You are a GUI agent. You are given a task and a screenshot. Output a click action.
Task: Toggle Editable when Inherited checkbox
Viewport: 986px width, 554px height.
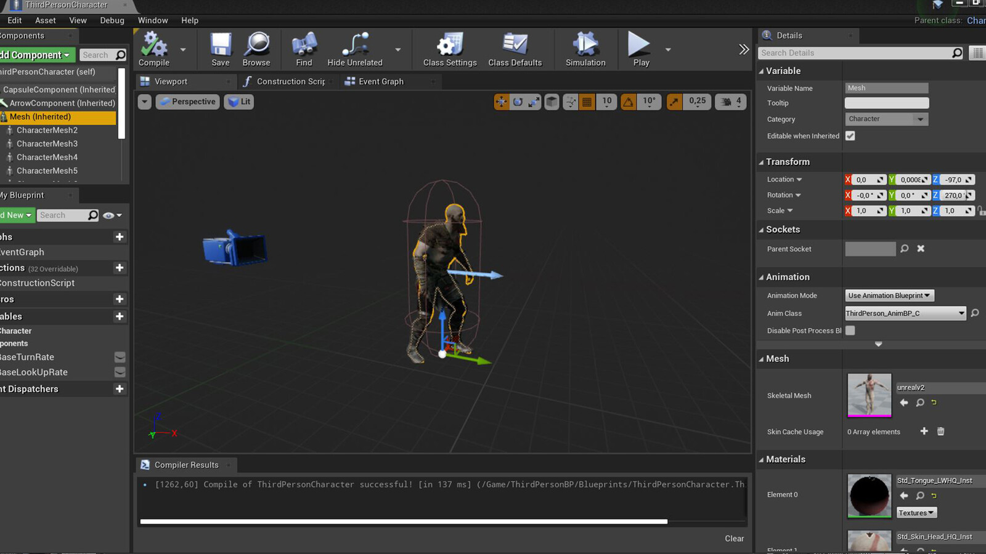point(850,136)
